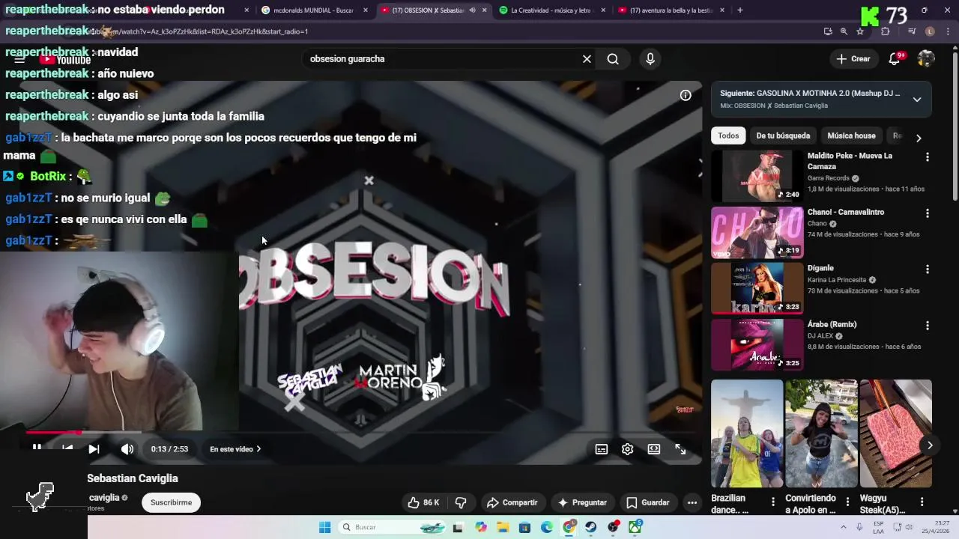Open the Crear menu
959x539 pixels.
[853, 59]
